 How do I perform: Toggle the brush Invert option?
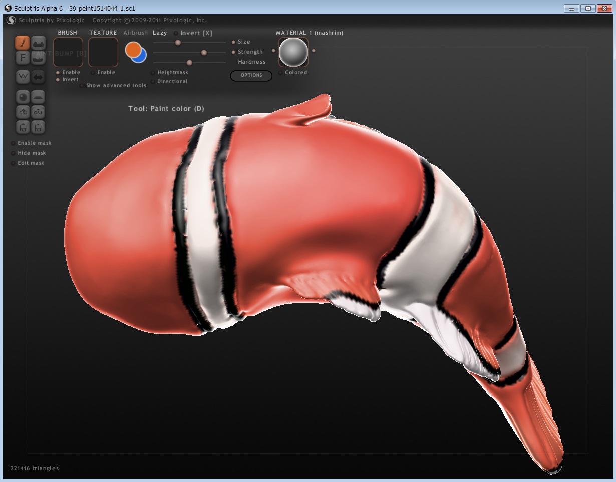pos(58,80)
